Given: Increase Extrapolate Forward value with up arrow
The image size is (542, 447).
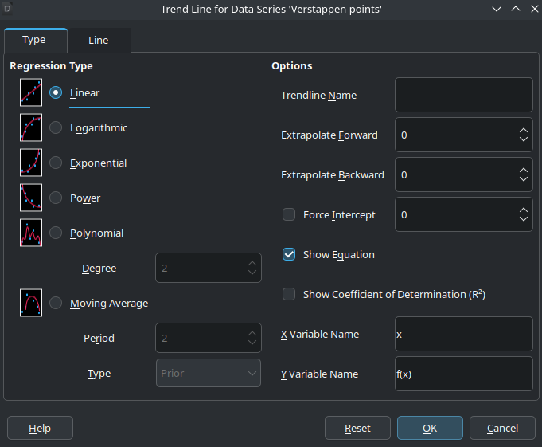Looking at the screenshot, I should (523, 130).
